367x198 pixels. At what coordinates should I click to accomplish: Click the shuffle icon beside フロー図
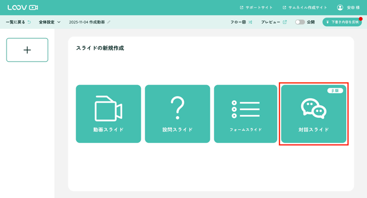click(250, 22)
